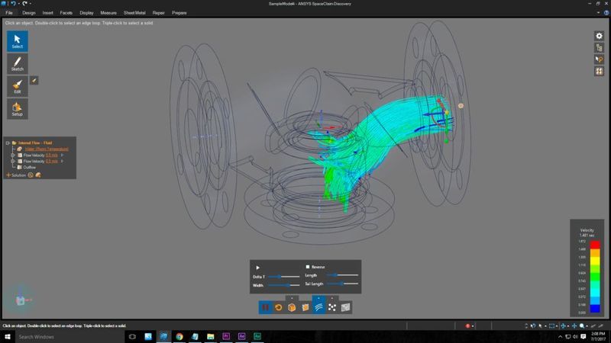Expand options above the particles icon
This screenshot has width=611, height=343.
332,298
